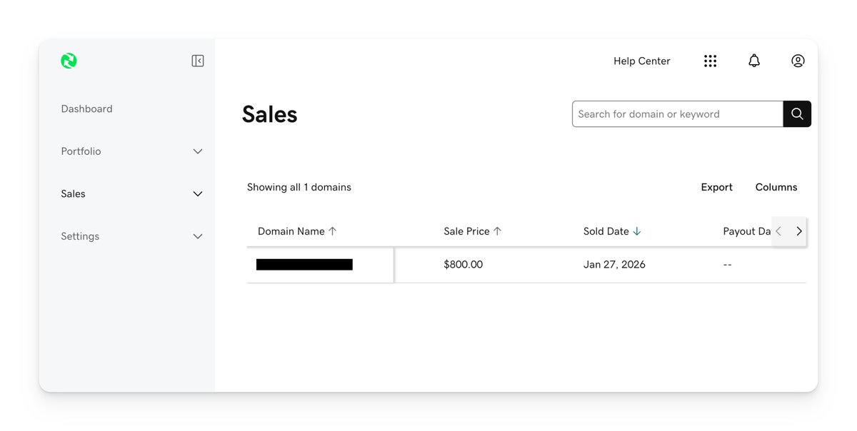Show next table columns with right chevron
This screenshot has height=431, width=857.
pyautogui.click(x=799, y=231)
